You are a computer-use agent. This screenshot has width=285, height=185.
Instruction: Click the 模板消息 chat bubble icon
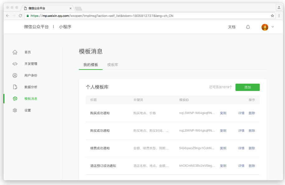[x=15, y=99]
